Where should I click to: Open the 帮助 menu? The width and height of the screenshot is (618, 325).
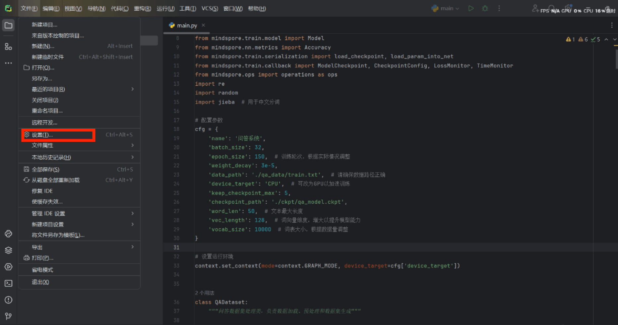pyautogui.click(x=257, y=8)
